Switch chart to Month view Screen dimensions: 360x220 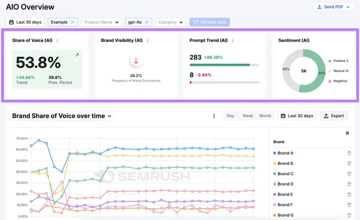pos(265,116)
